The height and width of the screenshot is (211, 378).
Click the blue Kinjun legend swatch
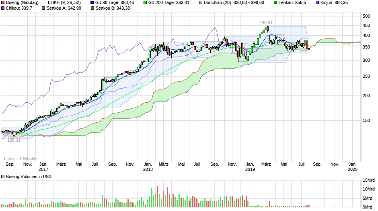(x=317, y=3)
